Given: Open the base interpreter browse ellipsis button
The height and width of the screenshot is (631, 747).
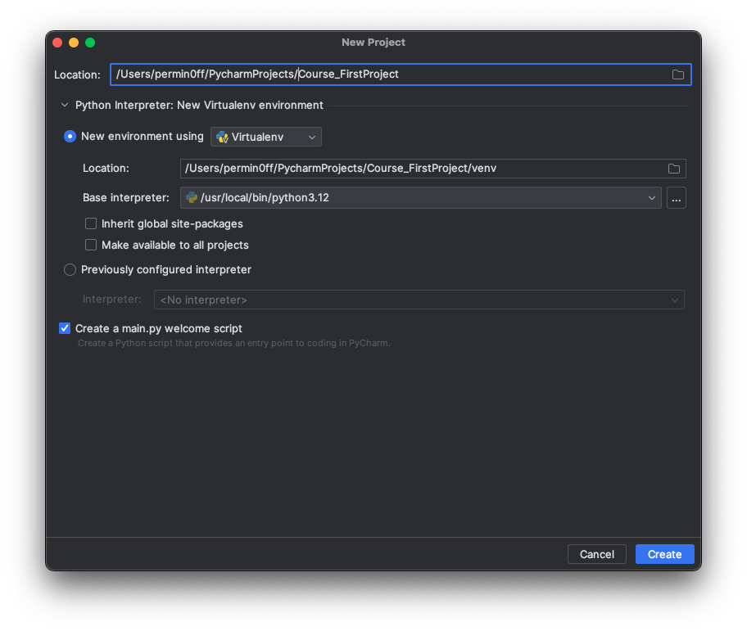Looking at the screenshot, I should click(x=676, y=198).
